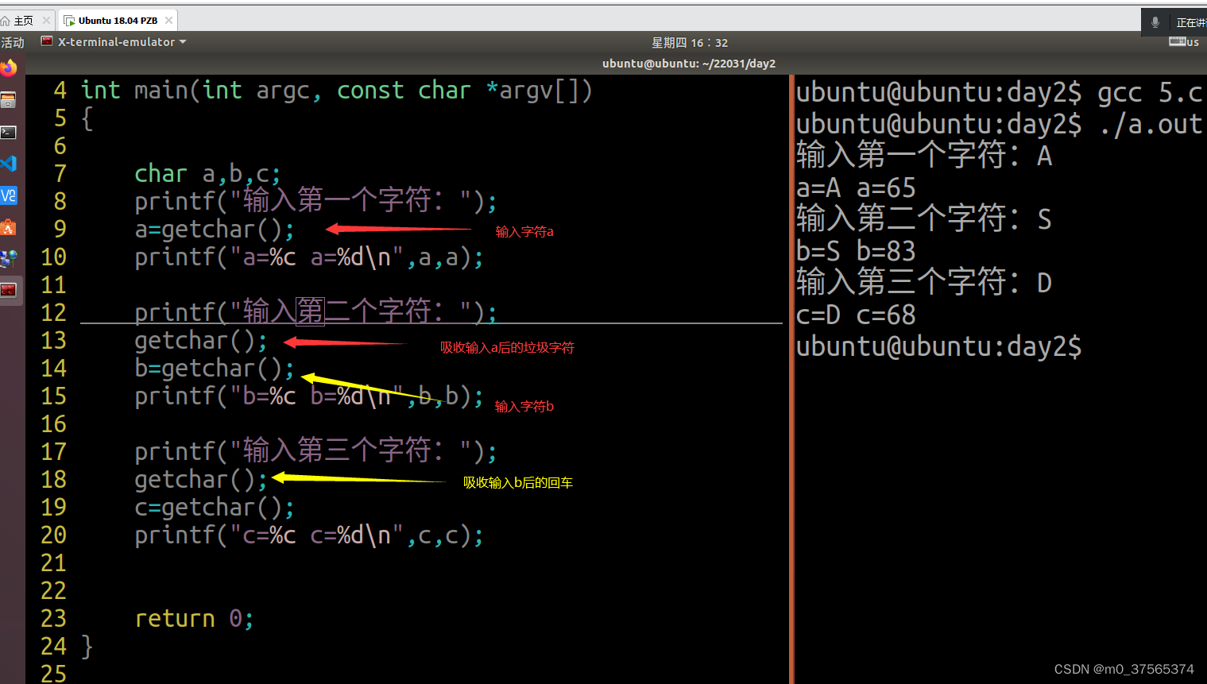Click the terminal icon beside X-terminal-emulator menu
1207x684 pixels.
pyautogui.click(x=47, y=41)
